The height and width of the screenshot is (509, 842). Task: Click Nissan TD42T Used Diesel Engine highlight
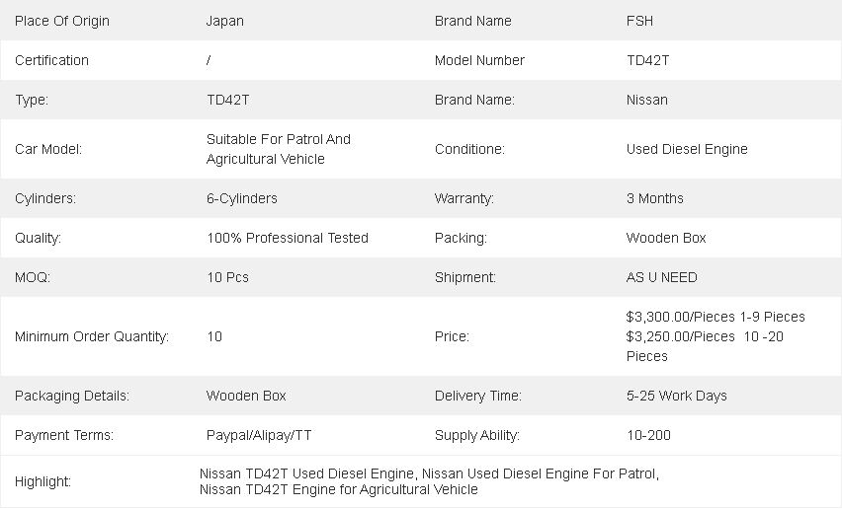point(306,474)
